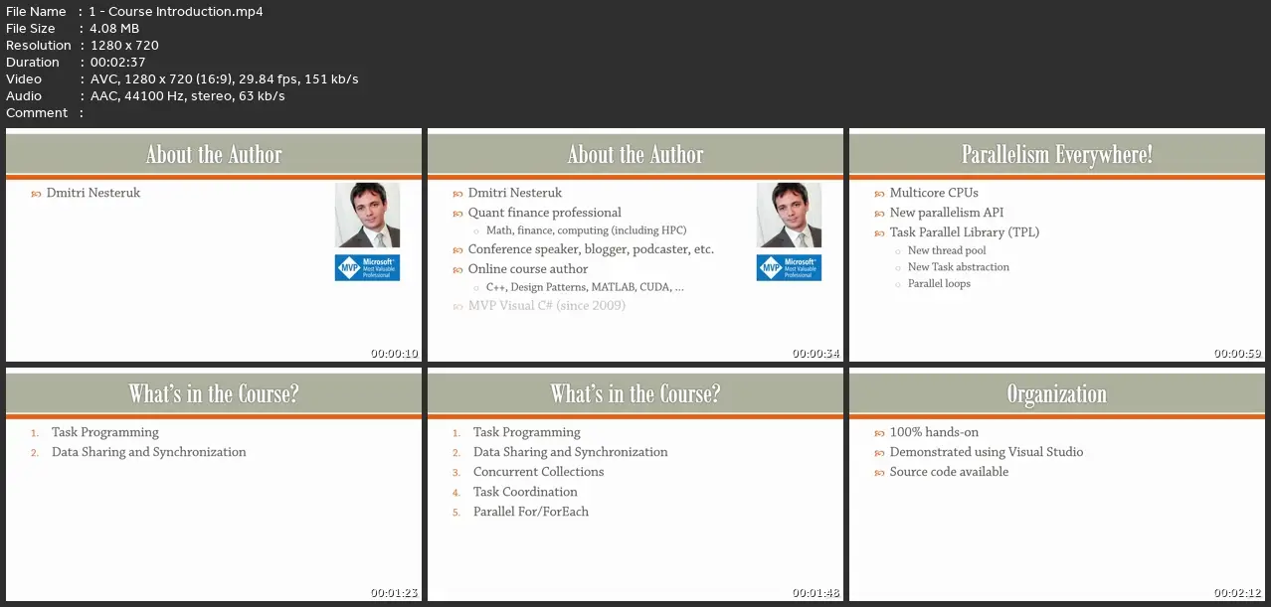Click 'C++, Design Patterns, MATLAB, CUDA' sub-bullet
Viewport: 1271px width, 607px height.
tap(585, 287)
